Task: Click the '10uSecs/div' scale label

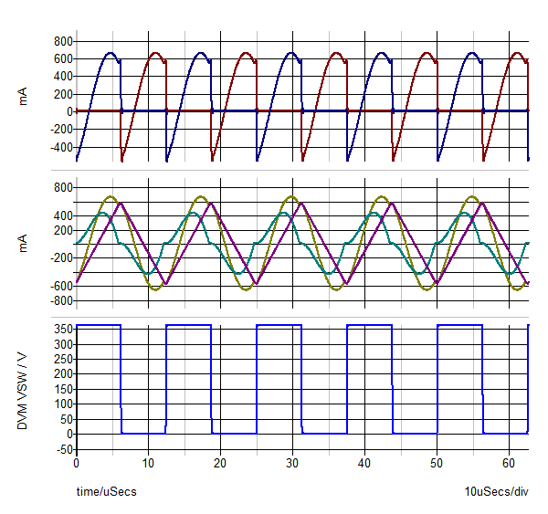Action: (x=496, y=492)
